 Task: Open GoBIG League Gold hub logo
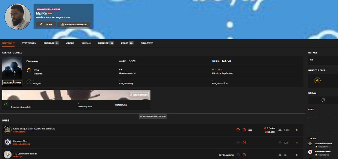pos(8,130)
